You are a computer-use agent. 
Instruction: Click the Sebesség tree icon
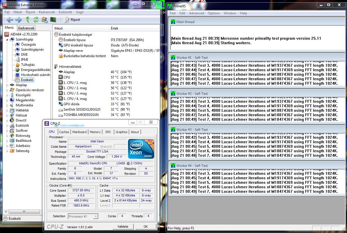(12, 151)
